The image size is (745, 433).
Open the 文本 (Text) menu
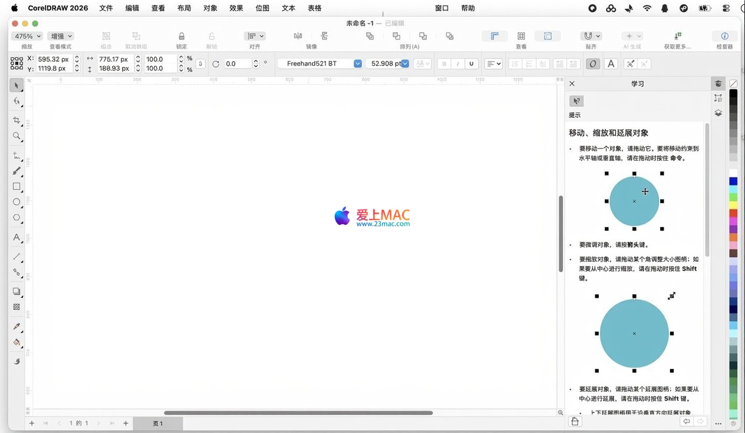point(288,8)
